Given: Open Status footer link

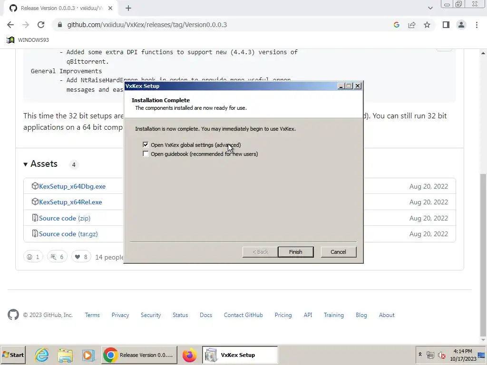Looking at the screenshot, I should pos(180,315).
